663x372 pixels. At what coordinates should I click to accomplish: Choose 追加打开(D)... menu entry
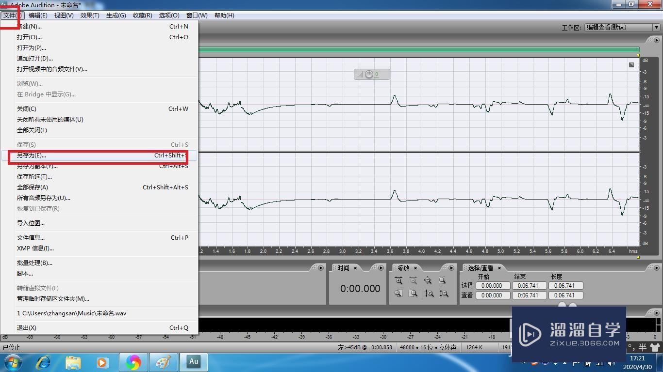[x=99, y=59]
